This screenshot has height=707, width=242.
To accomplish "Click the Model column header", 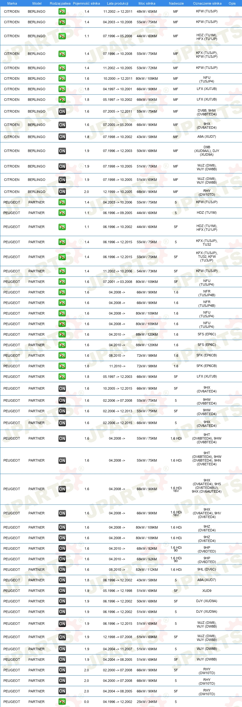I will pos(37,3).
